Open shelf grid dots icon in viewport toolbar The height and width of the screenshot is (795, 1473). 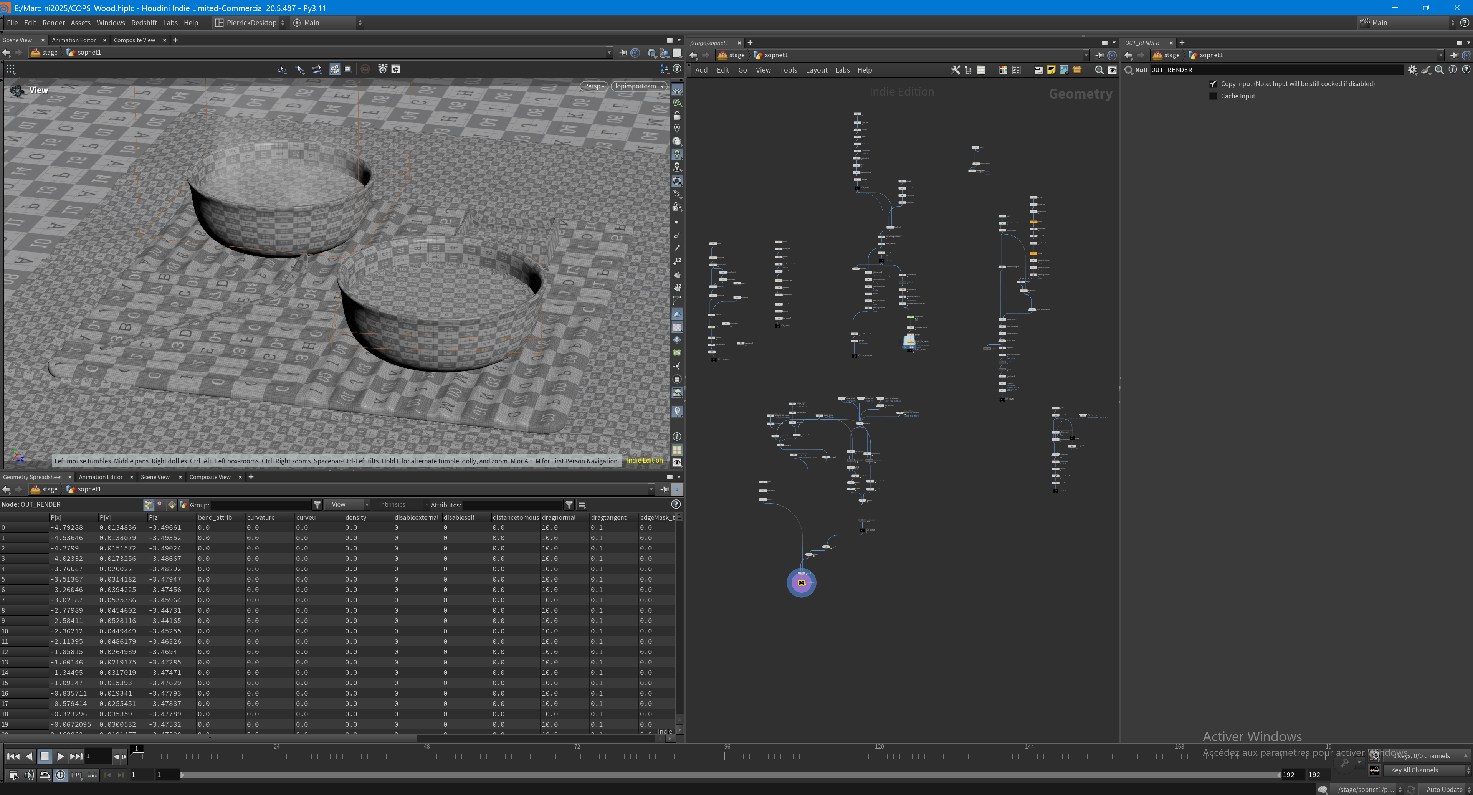10,69
